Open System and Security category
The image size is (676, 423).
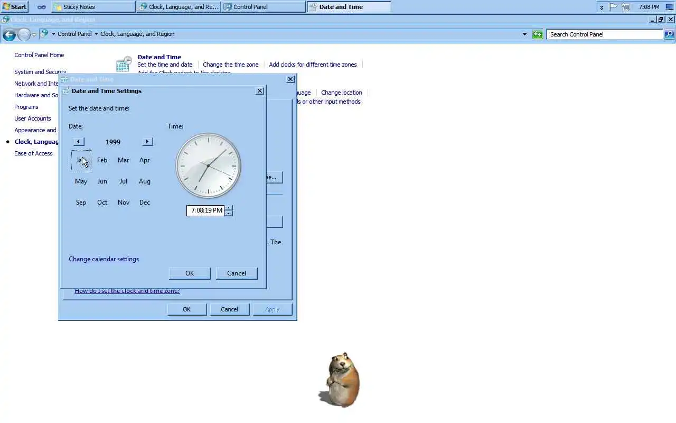(x=40, y=72)
